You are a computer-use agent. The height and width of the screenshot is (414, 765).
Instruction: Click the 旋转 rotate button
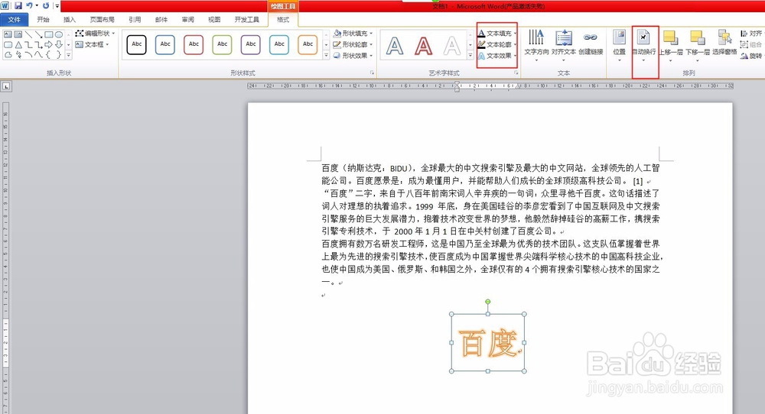click(x=751, y=56)
